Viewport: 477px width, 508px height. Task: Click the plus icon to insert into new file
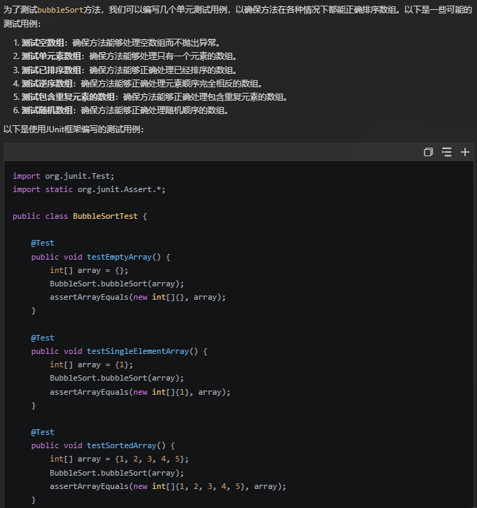tap(465, 152)
